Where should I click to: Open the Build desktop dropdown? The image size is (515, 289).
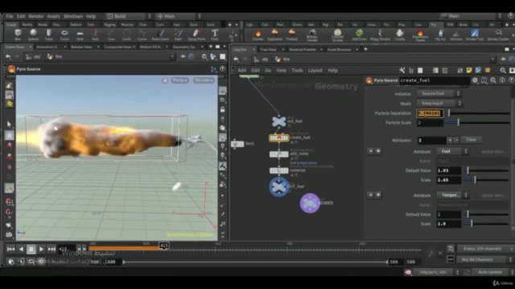(x=129, y=16)
